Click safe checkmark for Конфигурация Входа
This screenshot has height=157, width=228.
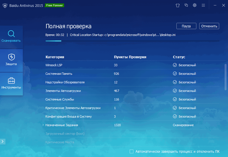pyautogui.click(x=175, y=116)
